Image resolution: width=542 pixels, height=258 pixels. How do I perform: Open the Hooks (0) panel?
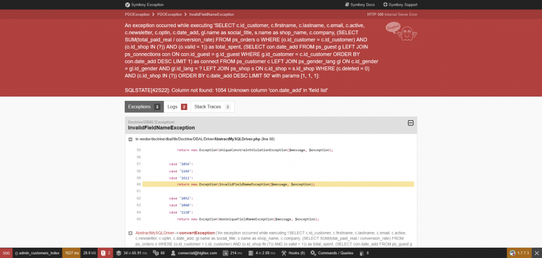[293, 253]
